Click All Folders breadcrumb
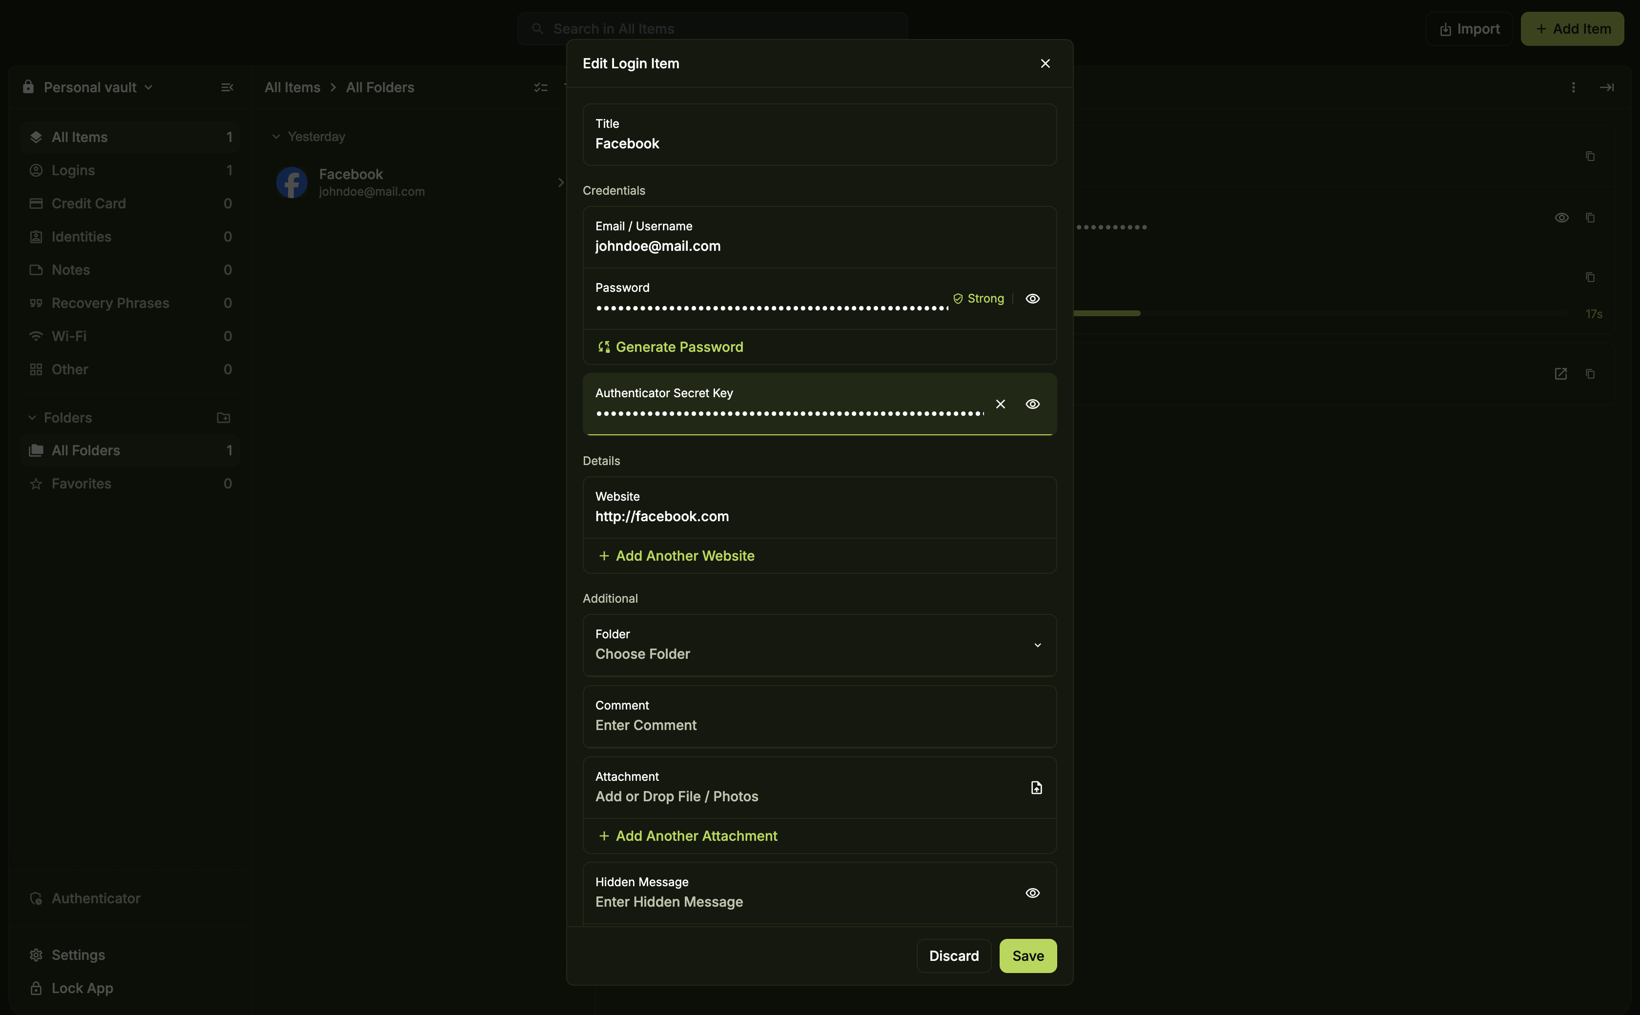The height and width of the screenshot is (1015, 1640). 380,87
